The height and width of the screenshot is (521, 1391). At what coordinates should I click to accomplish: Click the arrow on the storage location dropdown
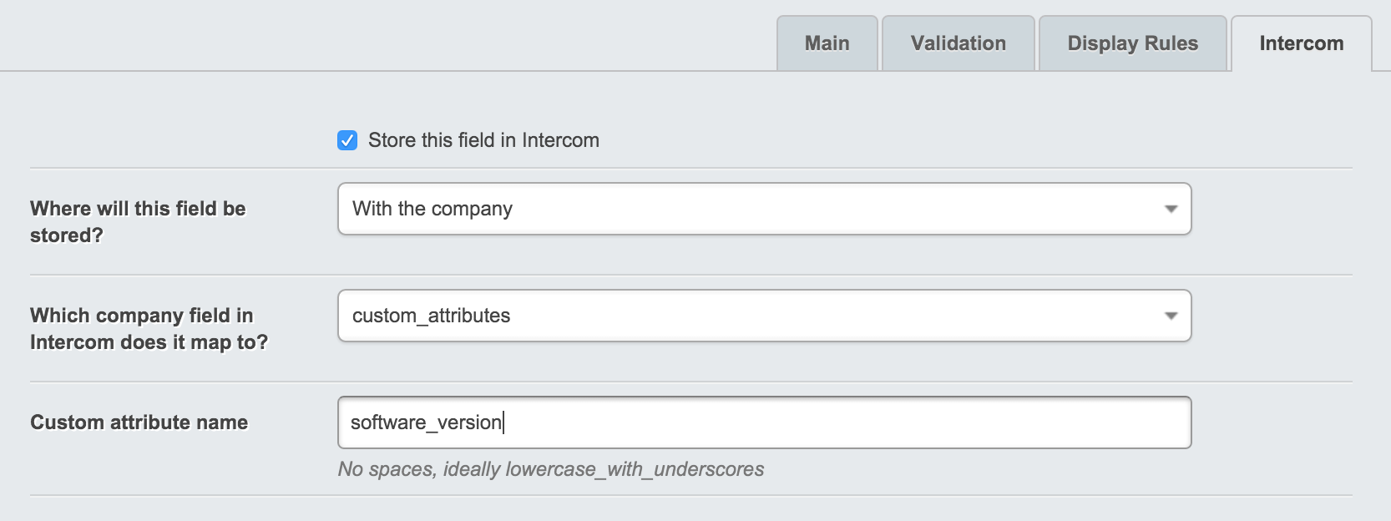point(1171,209)
